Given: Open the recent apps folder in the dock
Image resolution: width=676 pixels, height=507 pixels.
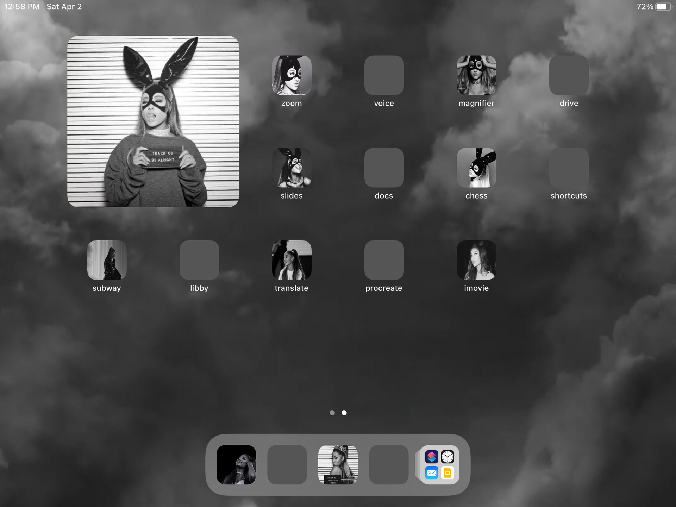Looking at the screenshot, I should click(x=439, y=465).
